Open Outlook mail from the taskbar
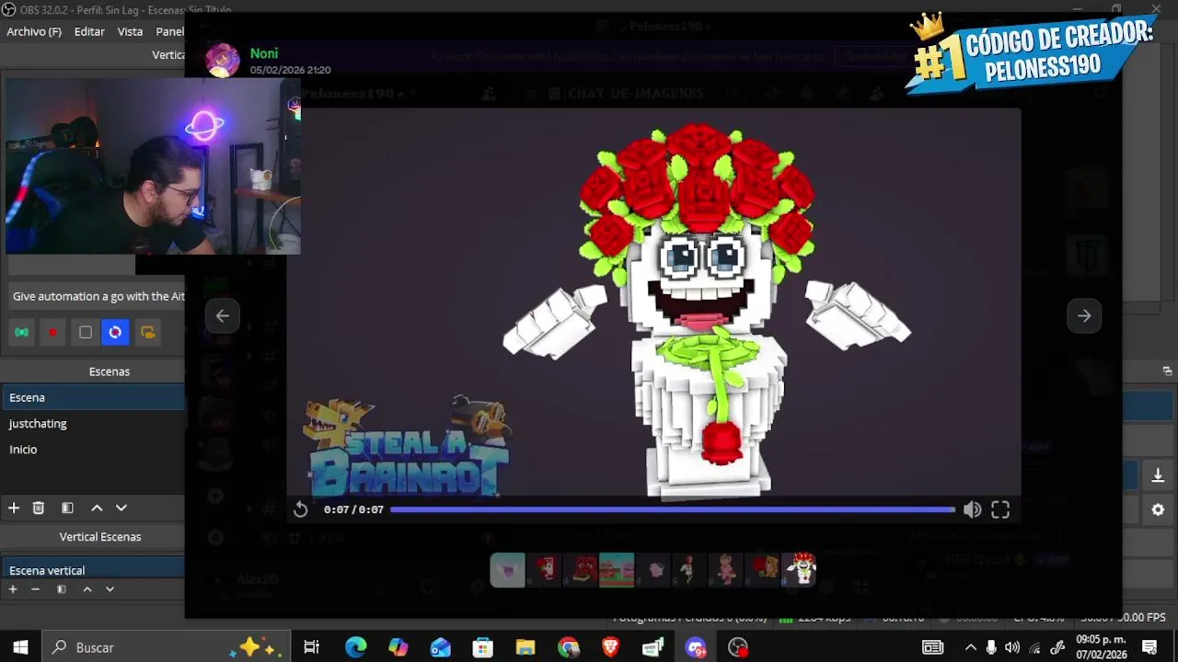Screen dimensions: 1178x662 pyautogui.click(x=441, y=647)
